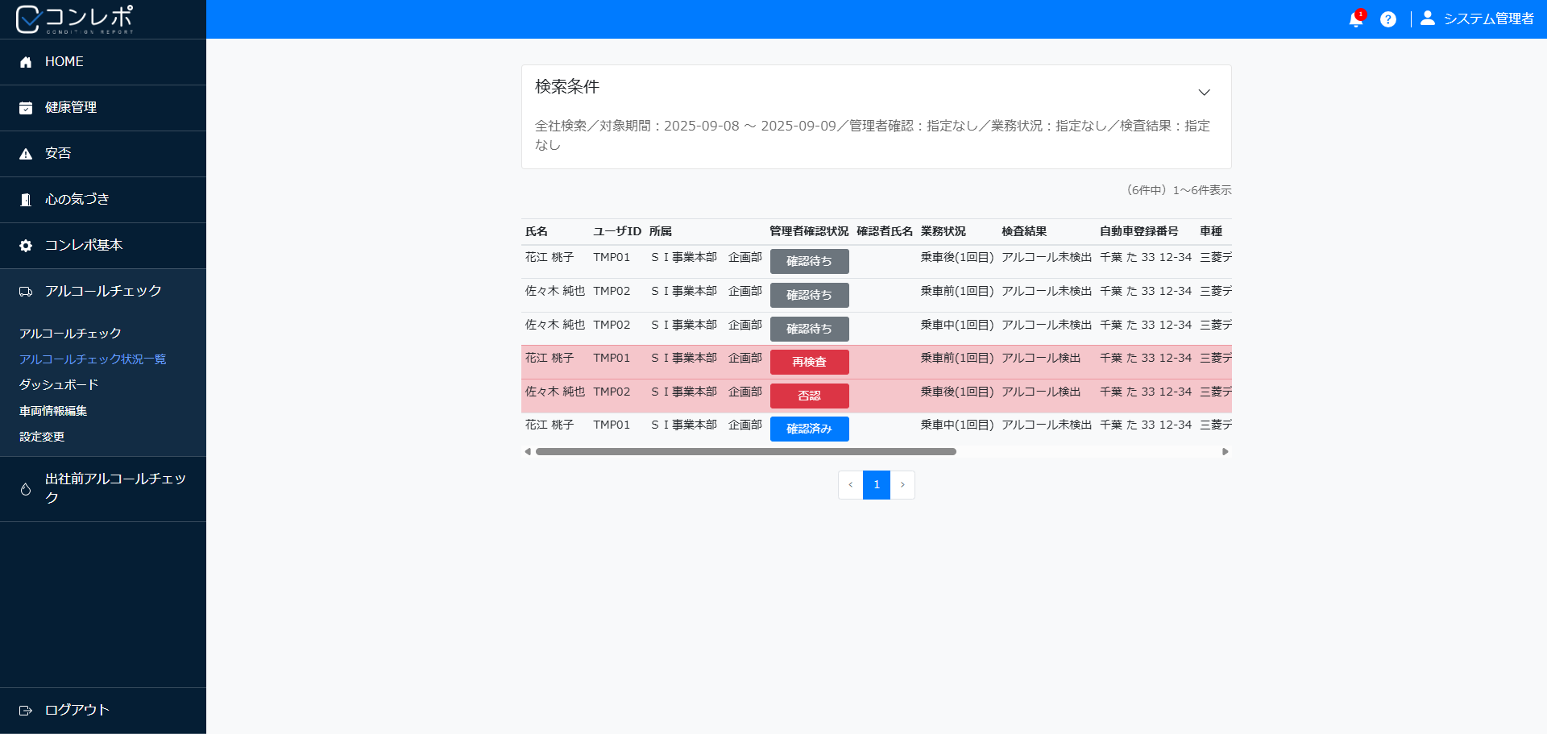1547x734 pixels.
Task: Expand the 検索条件 search conditions panel
Action: [1204, 93]
